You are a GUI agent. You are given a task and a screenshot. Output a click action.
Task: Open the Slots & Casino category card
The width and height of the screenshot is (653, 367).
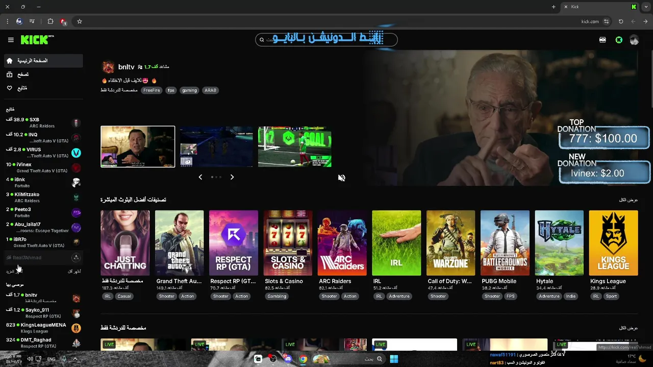click(x=288, y=243)
